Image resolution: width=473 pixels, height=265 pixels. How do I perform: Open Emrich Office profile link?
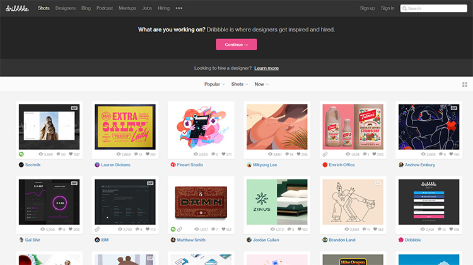click(x=342, y=165)
